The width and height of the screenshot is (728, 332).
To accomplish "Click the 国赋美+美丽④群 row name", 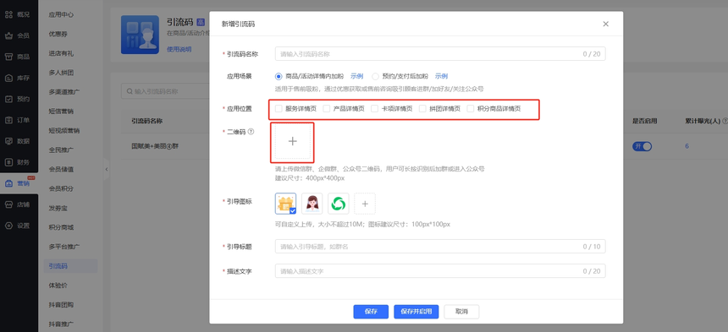I will click(155, 146).
